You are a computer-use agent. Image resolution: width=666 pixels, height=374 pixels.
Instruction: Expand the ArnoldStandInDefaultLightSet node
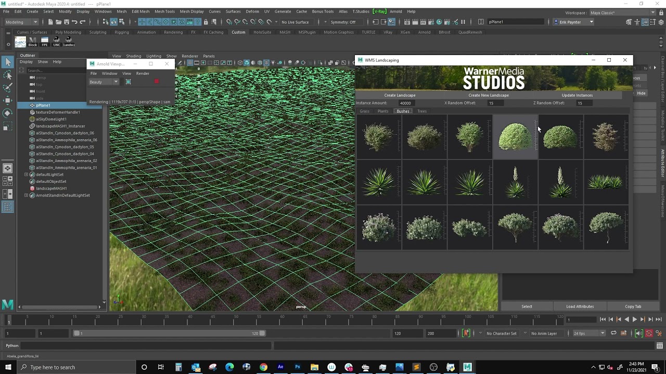[x=27, y=195]
